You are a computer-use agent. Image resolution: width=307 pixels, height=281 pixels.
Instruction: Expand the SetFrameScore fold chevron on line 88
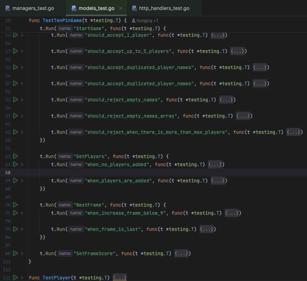point(22,254)
